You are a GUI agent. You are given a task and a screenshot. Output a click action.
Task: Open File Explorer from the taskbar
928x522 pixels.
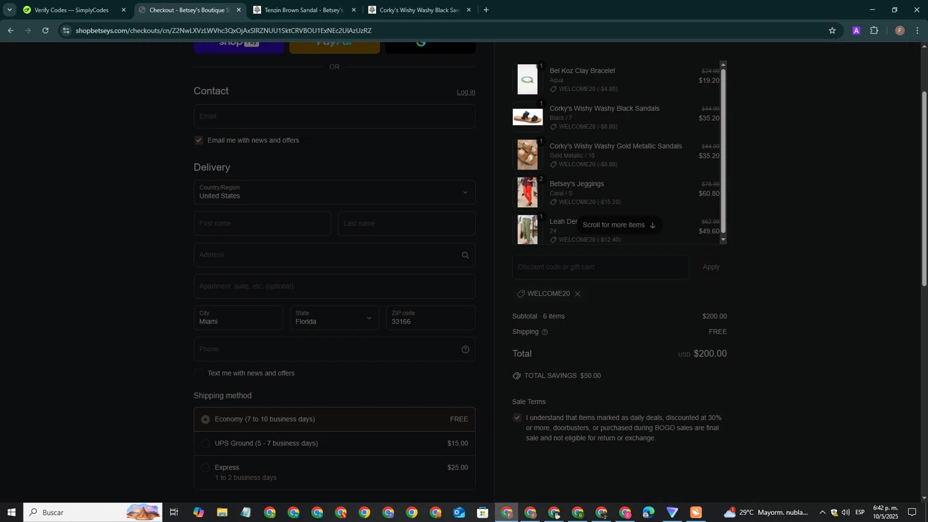tap(221, 512)
